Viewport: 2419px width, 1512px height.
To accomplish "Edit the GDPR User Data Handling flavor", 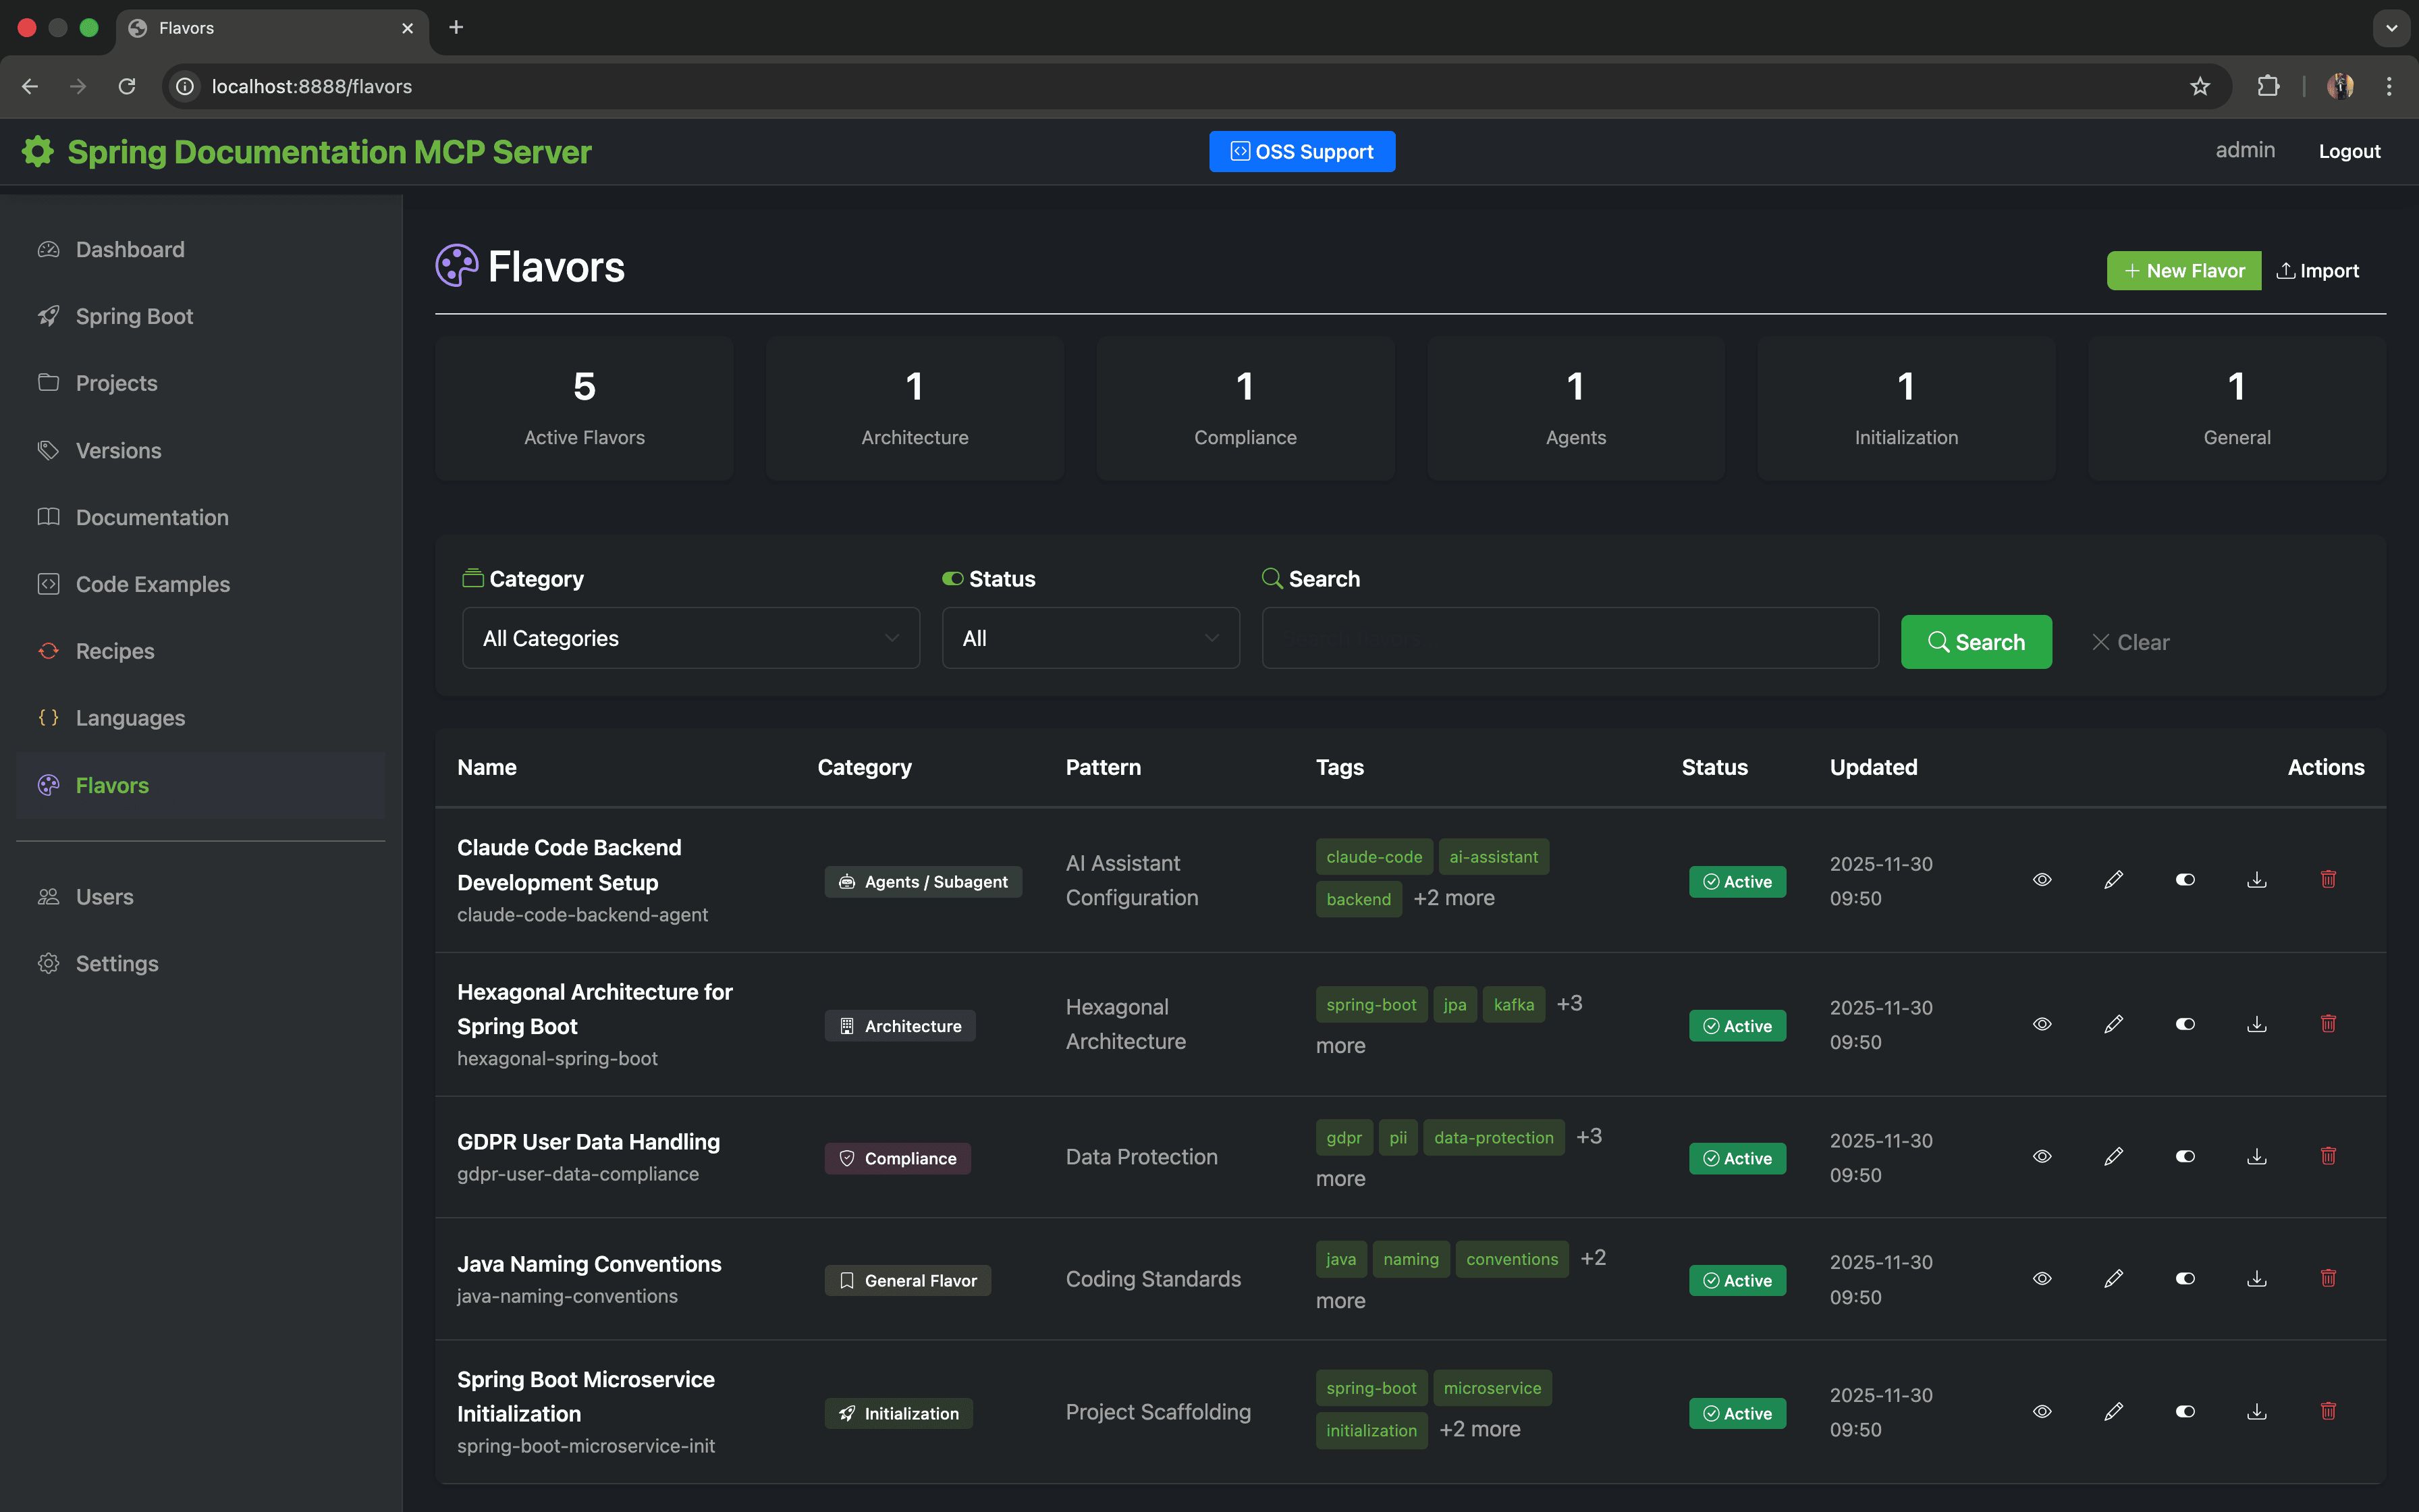I will [2113, 1157].
